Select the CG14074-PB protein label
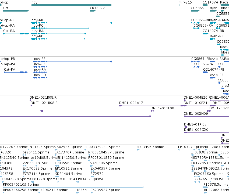Viewport: 229px width, 194px height. click(x=214, y=70)
